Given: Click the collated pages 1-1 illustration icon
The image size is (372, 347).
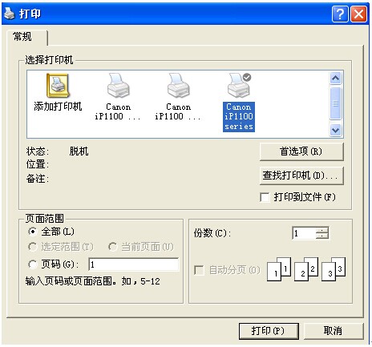Looking at the screenshot, I should (x=279, y=268).
